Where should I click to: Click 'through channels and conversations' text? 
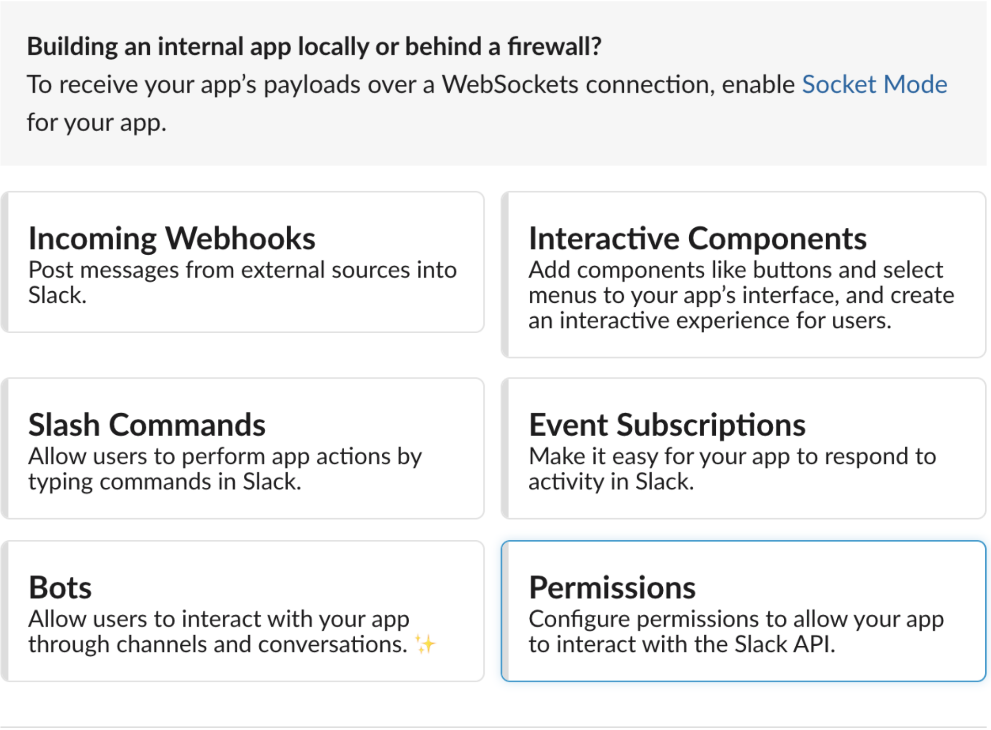pos(218,644)
